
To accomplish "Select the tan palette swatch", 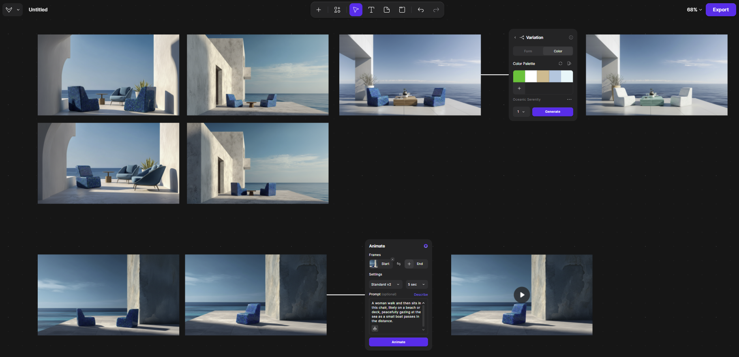I will click(x=543, y=76).
